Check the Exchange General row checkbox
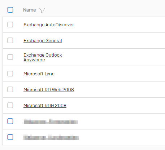165x150 pixels. [x=10, y=40]
